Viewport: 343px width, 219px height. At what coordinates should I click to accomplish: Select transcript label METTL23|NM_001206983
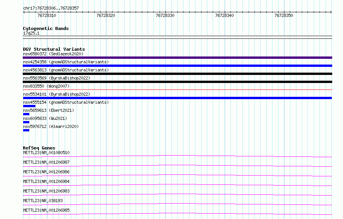(46, 191)
